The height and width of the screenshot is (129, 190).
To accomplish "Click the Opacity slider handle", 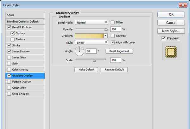I will 106,29.
